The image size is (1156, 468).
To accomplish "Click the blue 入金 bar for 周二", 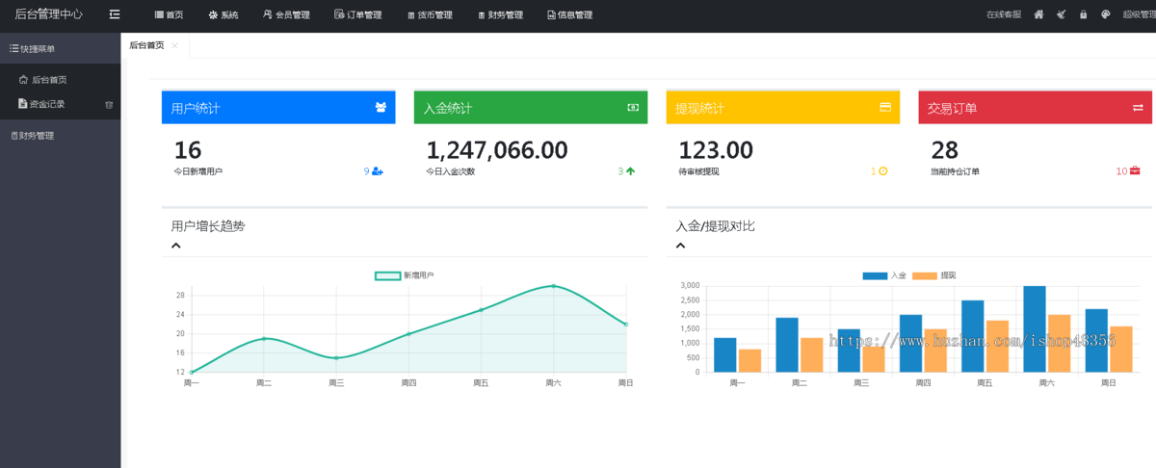I will (787, 345).
